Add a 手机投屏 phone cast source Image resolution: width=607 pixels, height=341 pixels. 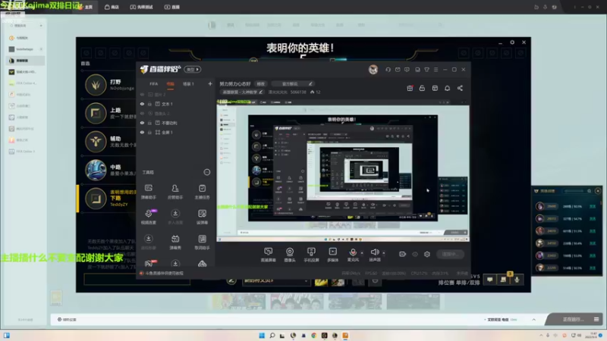[311, 255]
